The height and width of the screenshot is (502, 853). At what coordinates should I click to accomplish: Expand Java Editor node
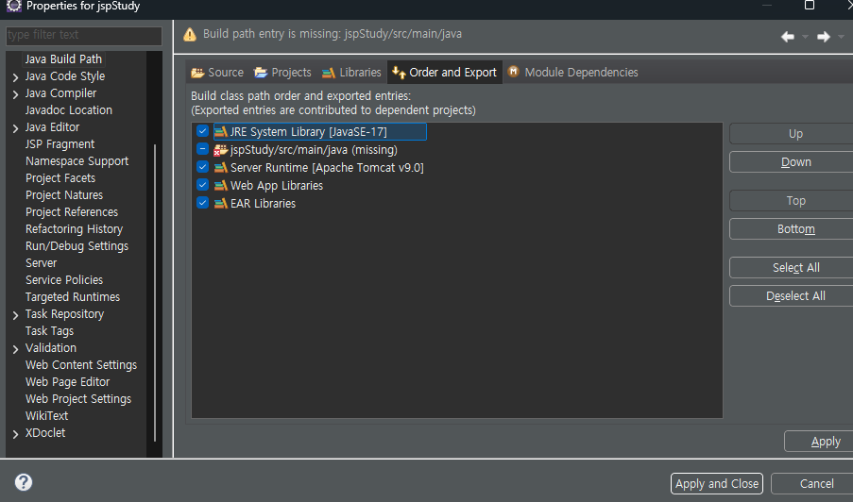15,128
